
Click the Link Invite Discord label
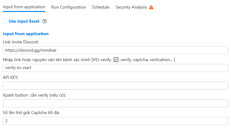[x=21, y=42]
